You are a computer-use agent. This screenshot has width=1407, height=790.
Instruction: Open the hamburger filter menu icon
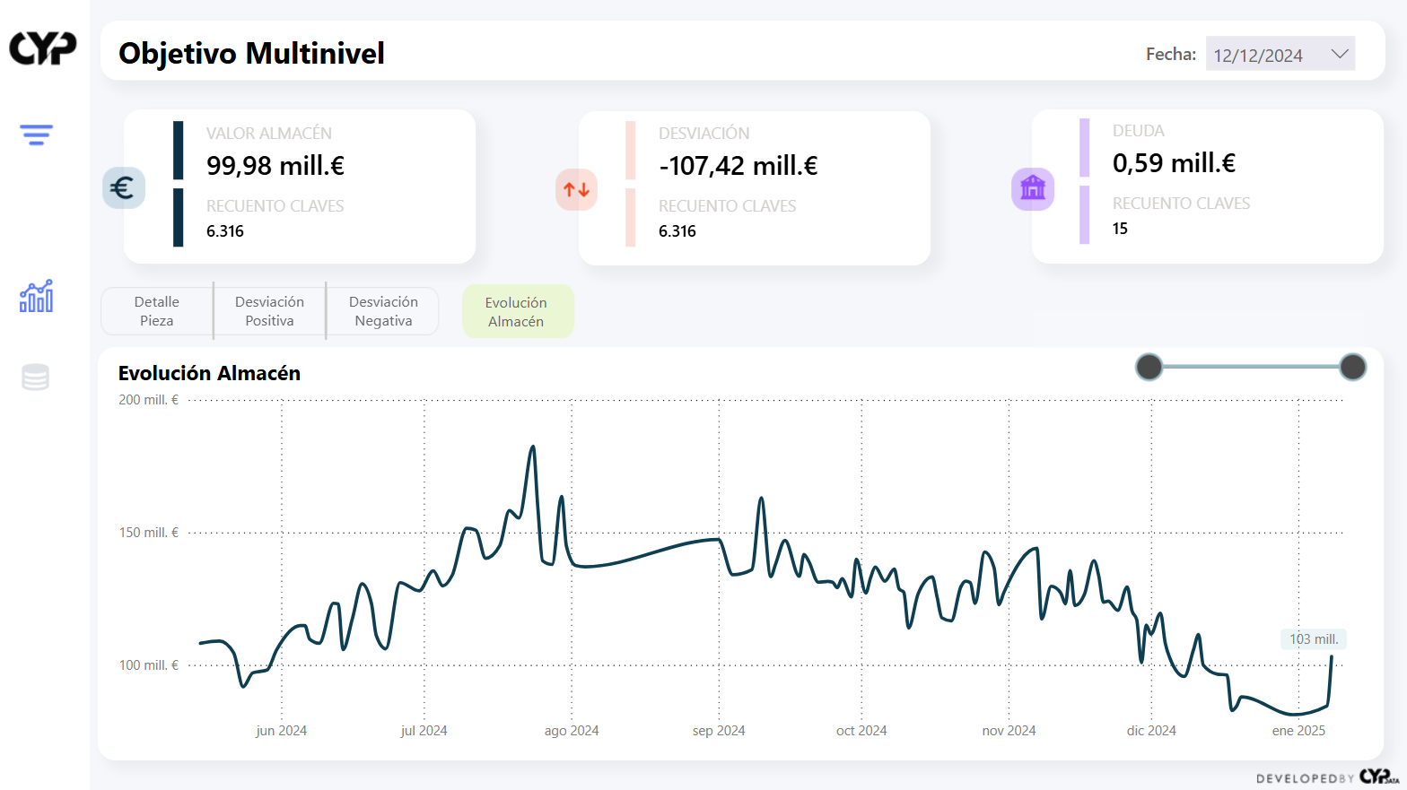tap(36, 135)
